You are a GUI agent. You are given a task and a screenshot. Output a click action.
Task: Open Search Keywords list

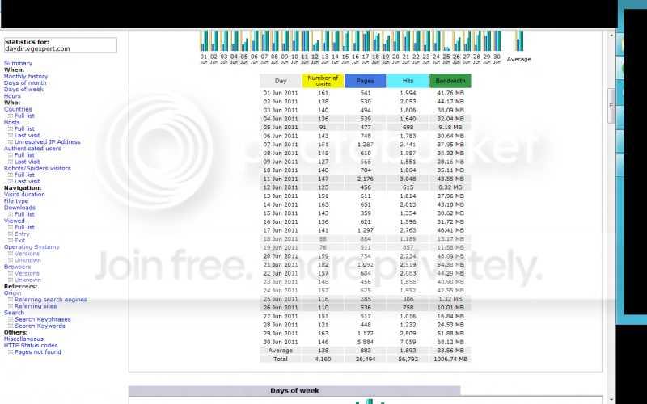click(x=40, y=326)
